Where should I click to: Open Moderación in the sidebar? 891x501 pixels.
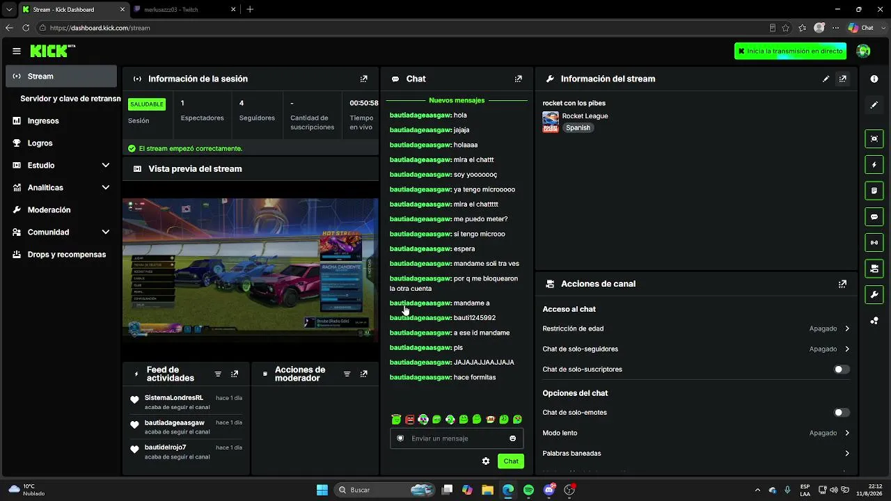coord(61,210)
